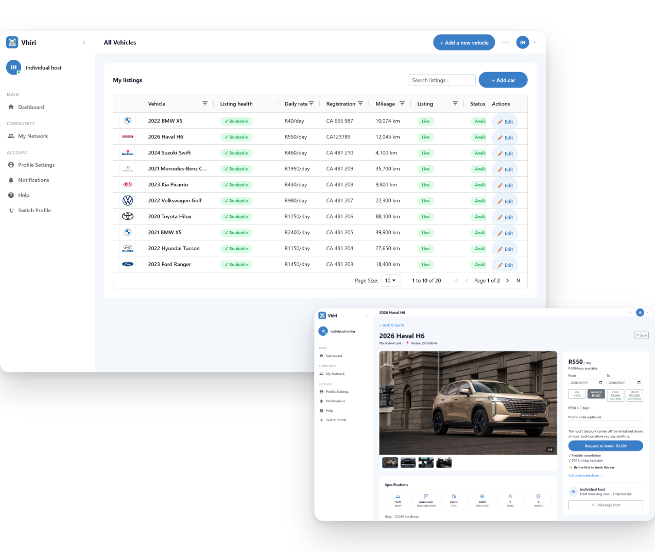
Task: Click the Toyota logo in the Hilux row
Action: point(128,216)
